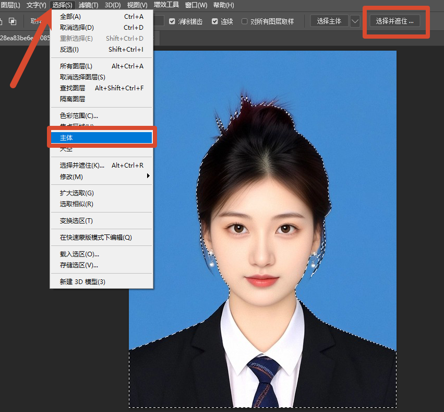The width and height of the screenshot is (444, 412).
Task: Open 载入选区(O)... dialog
Action: click(102, 254)
